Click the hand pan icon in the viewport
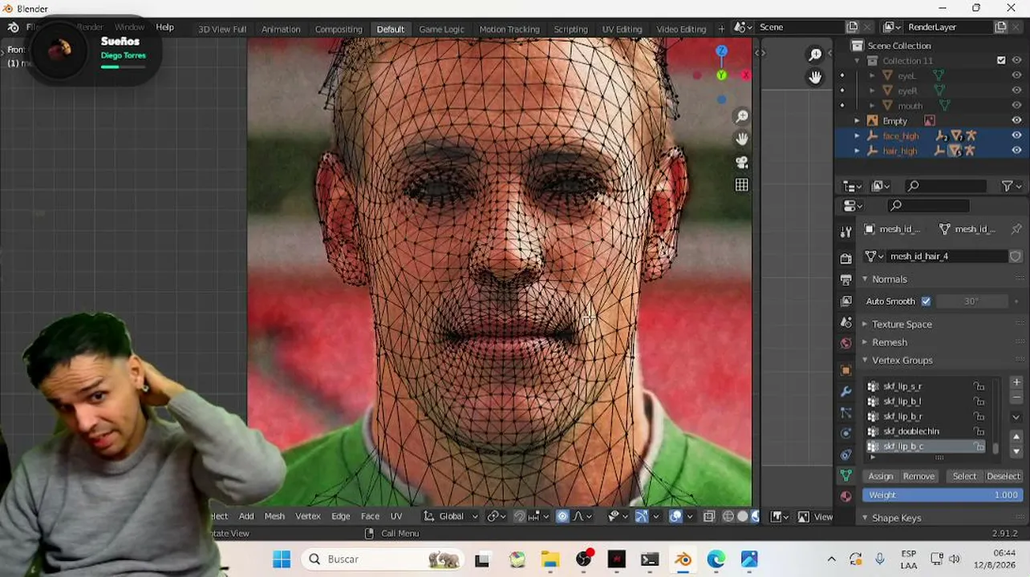 coord(742,139)
